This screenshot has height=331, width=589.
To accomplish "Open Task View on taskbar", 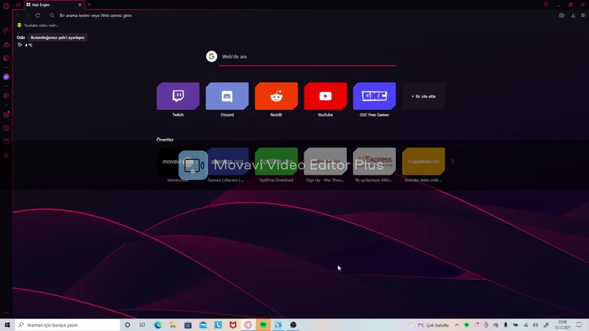I will 143,325.
